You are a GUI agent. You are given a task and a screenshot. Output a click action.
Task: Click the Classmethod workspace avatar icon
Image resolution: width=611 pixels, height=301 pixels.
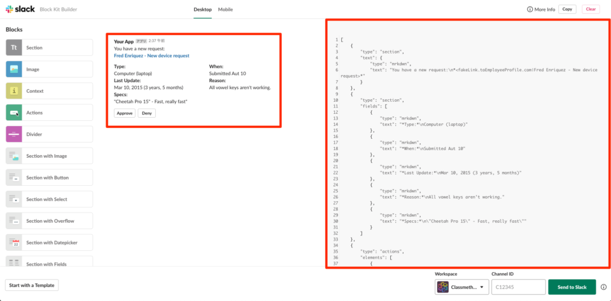[x=443, y=287]
